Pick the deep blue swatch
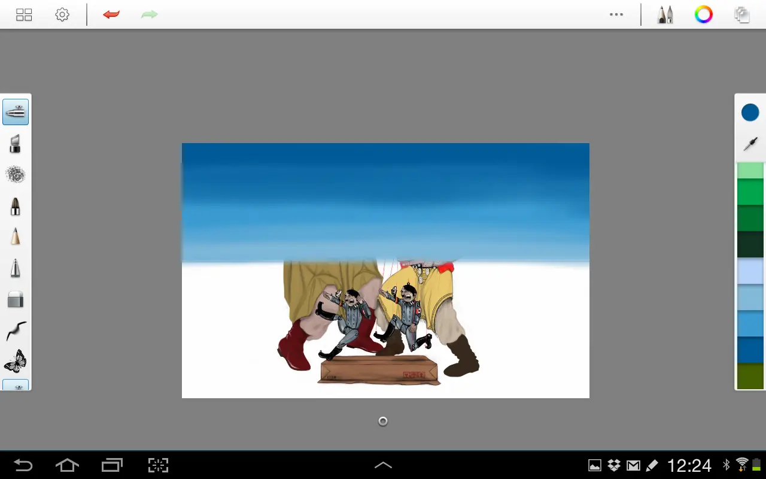The width and height of the screenshot is (766, 479). tap(750, 350)
